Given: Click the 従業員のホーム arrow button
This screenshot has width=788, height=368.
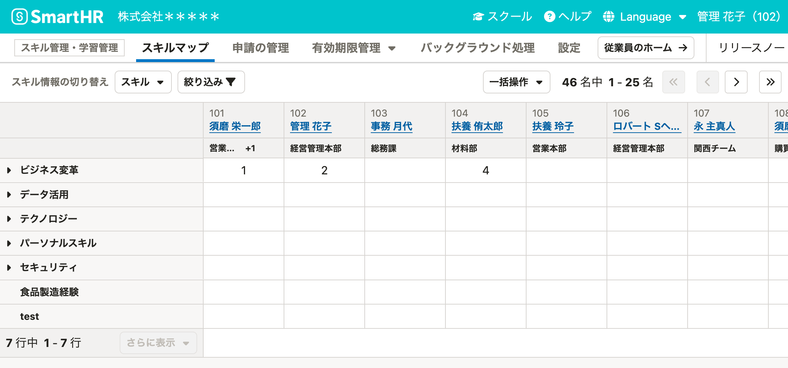Looking at the screenshot, I should [x=645, y=48].
